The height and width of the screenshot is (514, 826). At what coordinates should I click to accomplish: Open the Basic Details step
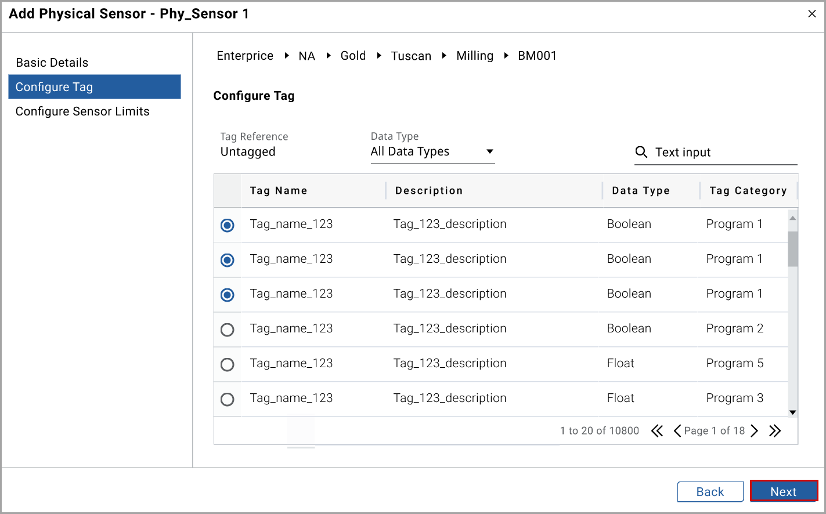pos(52,63)
